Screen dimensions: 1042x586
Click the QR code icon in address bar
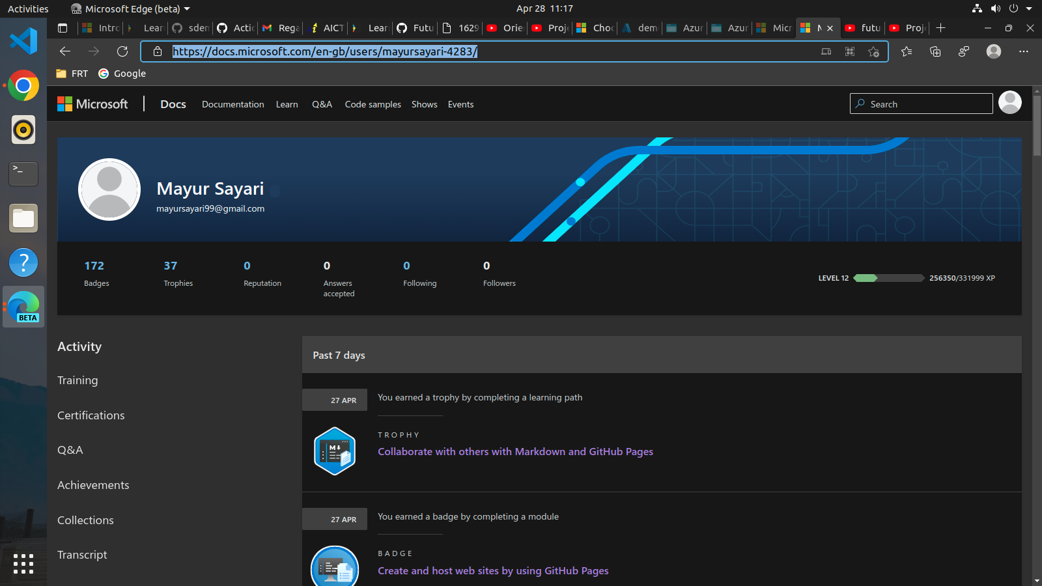click(x=850, y=51)
